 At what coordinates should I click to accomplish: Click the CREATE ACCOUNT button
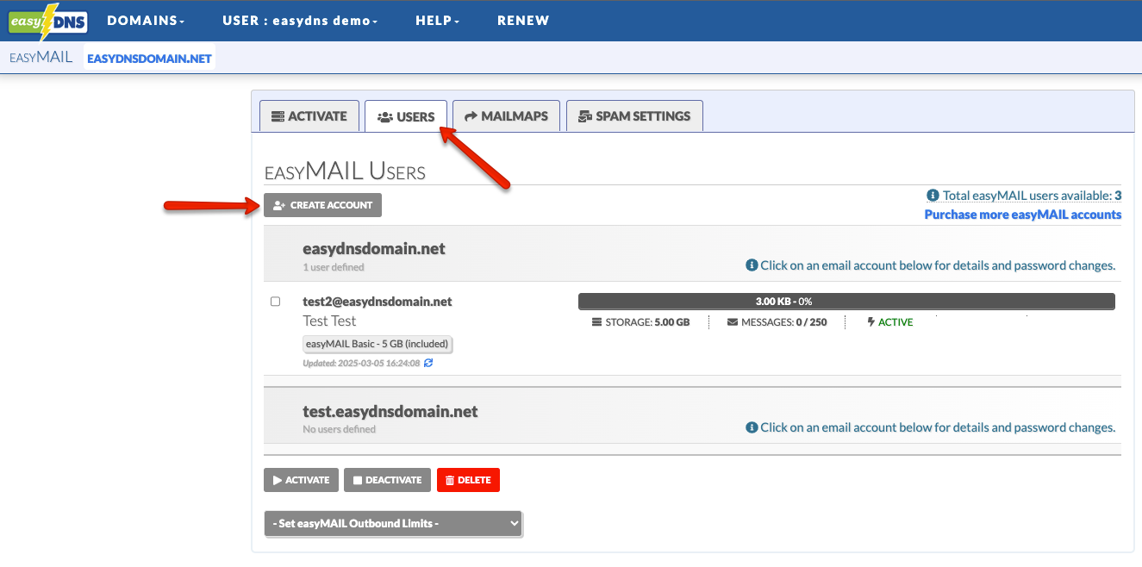pos(322,205)
